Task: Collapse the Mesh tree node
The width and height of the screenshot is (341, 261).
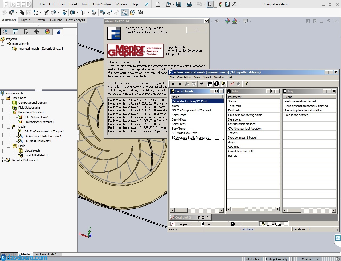Action: 9,146
